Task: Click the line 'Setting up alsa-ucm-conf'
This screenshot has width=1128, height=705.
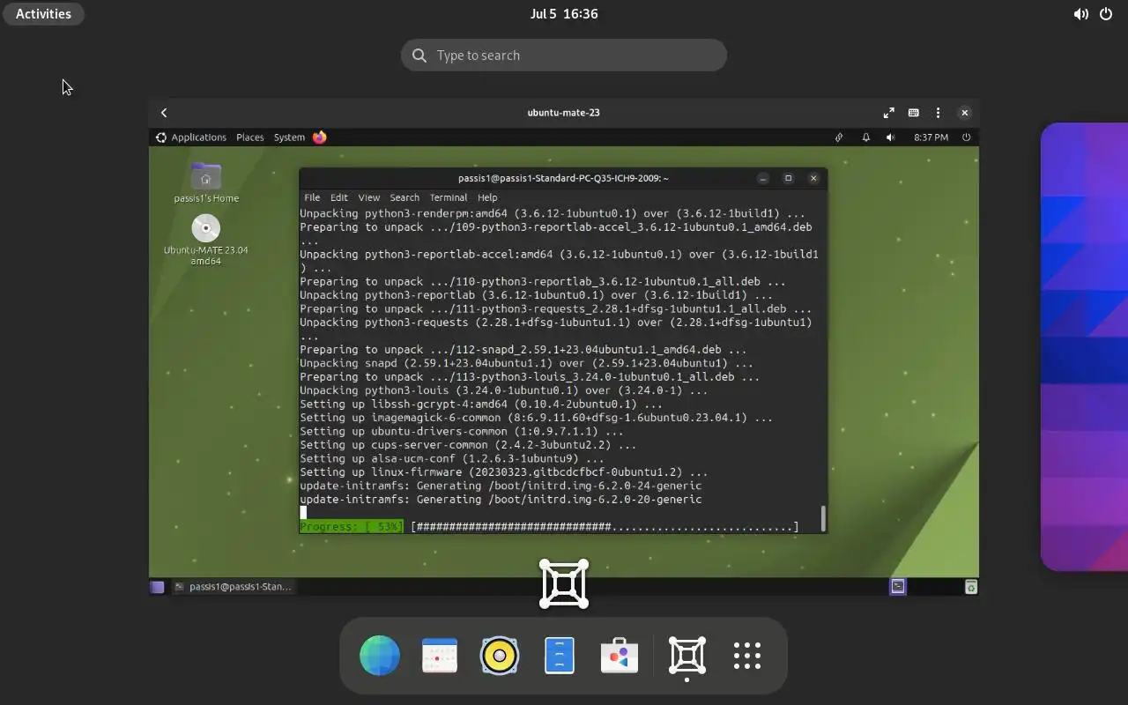Action: coord(452,458)
